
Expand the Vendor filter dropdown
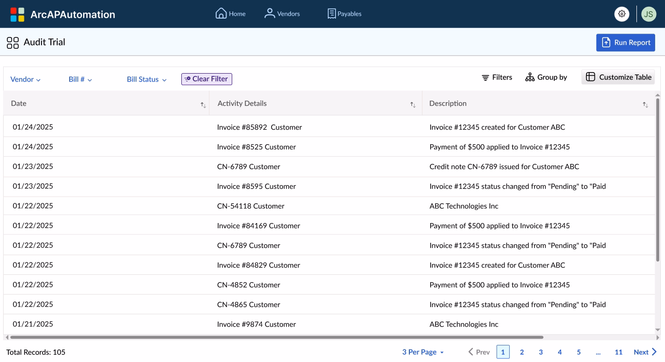(x=25, y=79)
